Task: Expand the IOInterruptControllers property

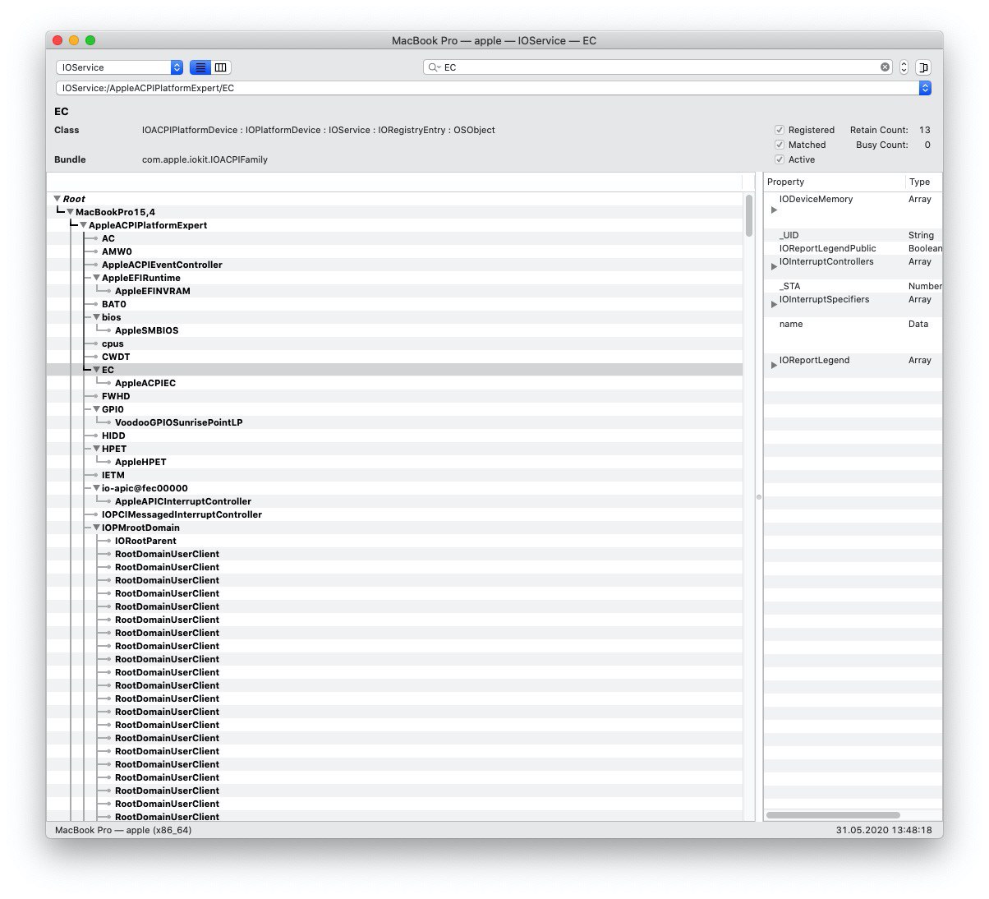Action: point(774,266)
